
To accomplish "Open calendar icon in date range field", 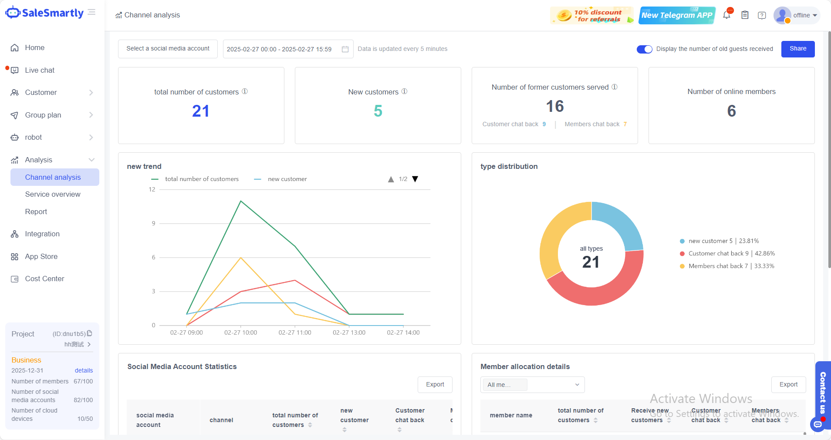I will 345,49.
